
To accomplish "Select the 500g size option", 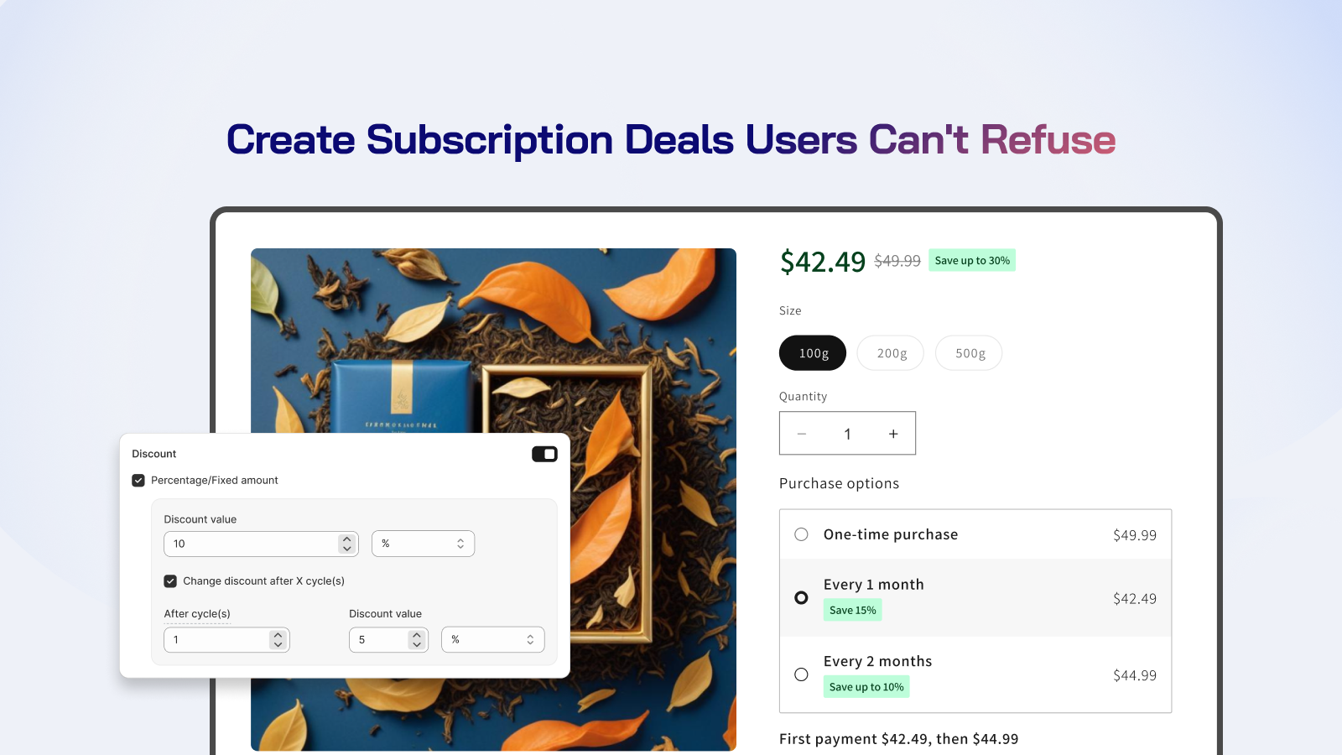I will [969, 352].
